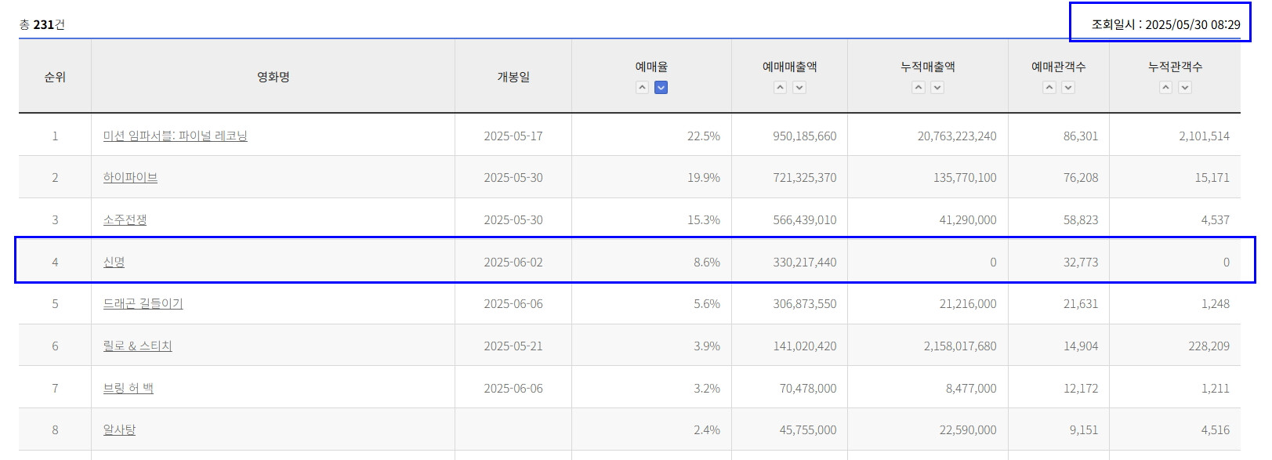Sort 예매율 in ascending order
The width and height of the screenshot is (1272, 460).
coord(642,88)
